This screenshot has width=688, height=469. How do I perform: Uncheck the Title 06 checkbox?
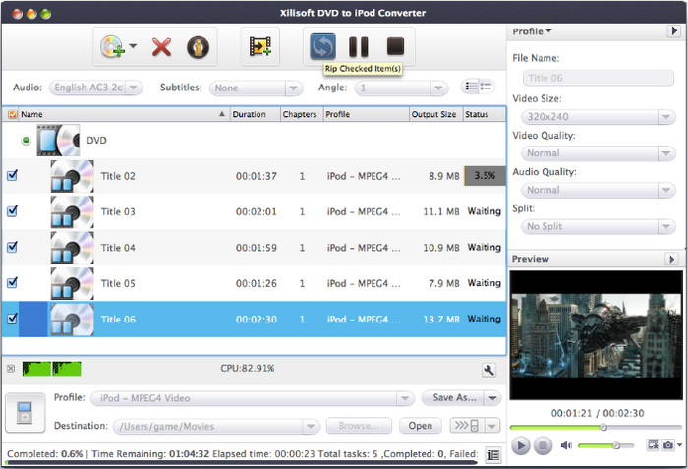click(x=12, y=319)
